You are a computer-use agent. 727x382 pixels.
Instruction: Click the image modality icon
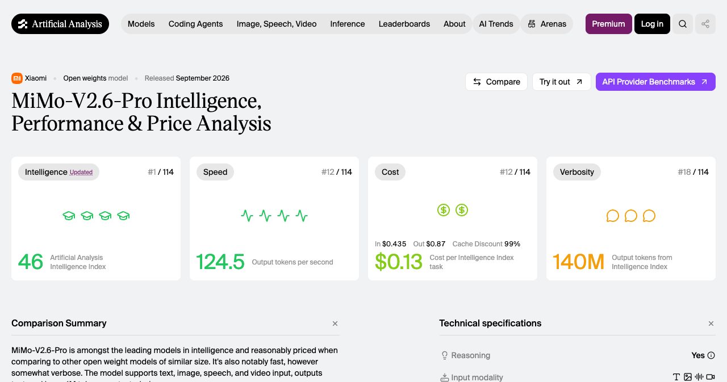688,377
